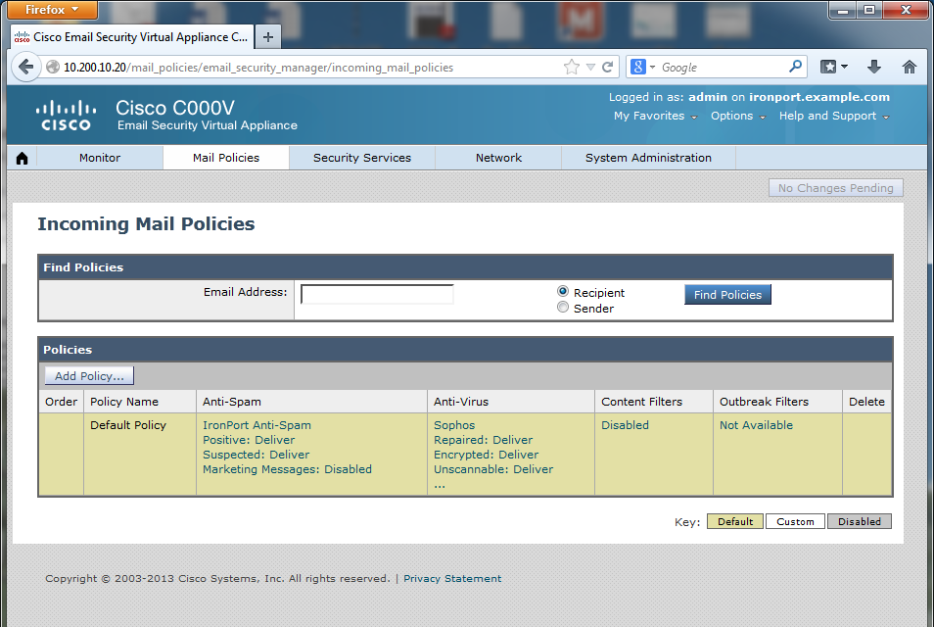Open bookmarks menu dropdown arrow
This screenshot has height=627, width=934.
(x=844, y=67)
